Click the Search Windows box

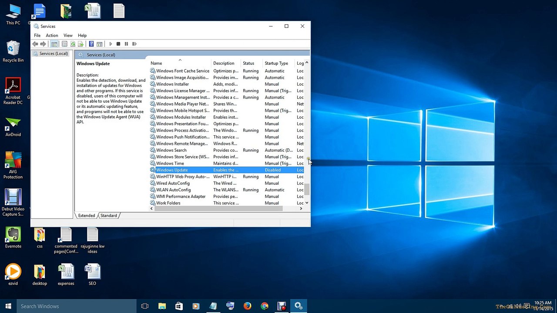coord(77,306)
